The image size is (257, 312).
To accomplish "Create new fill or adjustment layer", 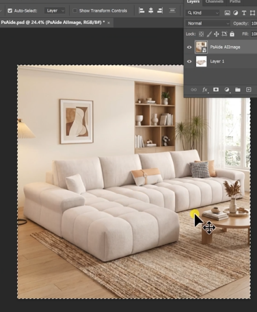I will pos(227,90).
